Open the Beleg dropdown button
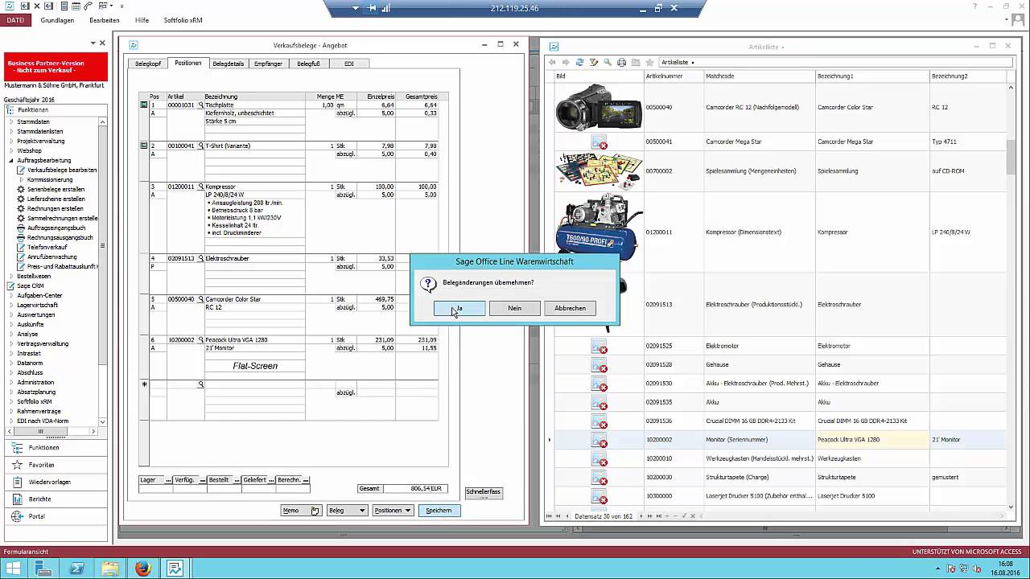Image resolution: width=1030 pixels, height=579 pixels. point(347,511)
